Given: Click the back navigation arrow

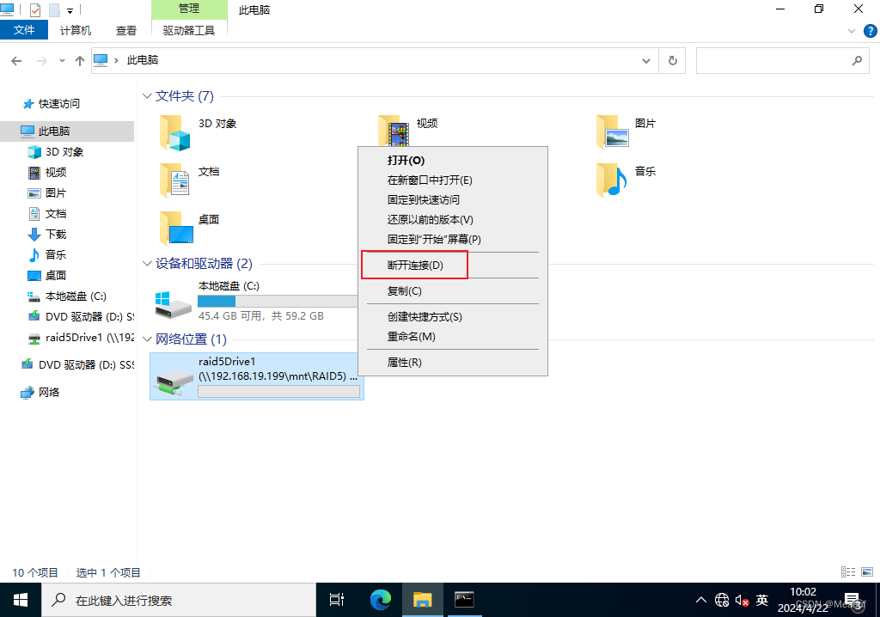Looking at the screenshot, I should 16,61.
